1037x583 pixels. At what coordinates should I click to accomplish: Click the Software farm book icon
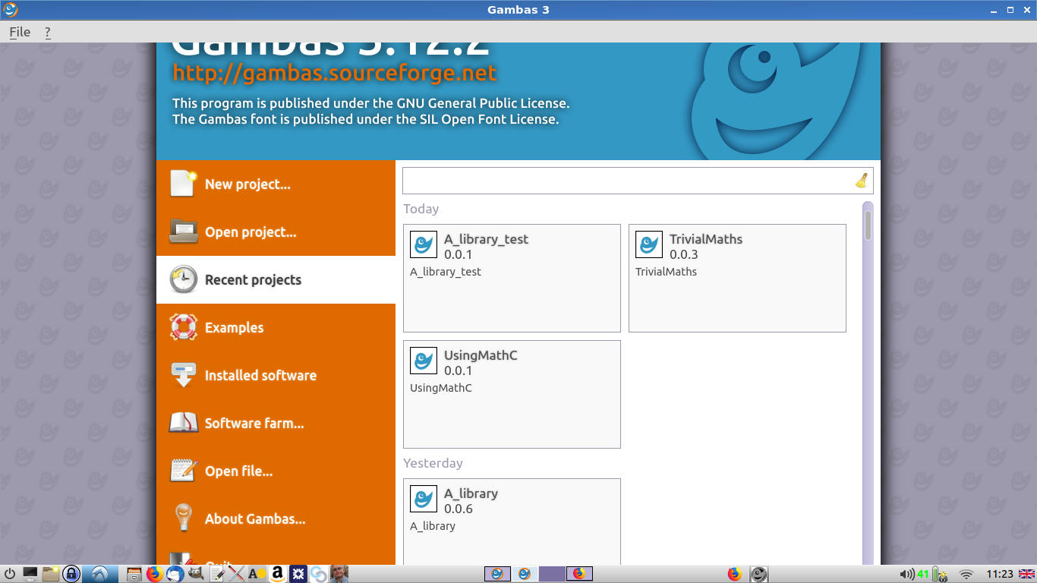pos(183,423)
